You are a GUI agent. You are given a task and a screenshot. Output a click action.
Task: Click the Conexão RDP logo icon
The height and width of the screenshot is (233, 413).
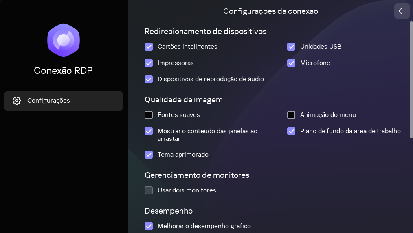(x=63, y=40)
